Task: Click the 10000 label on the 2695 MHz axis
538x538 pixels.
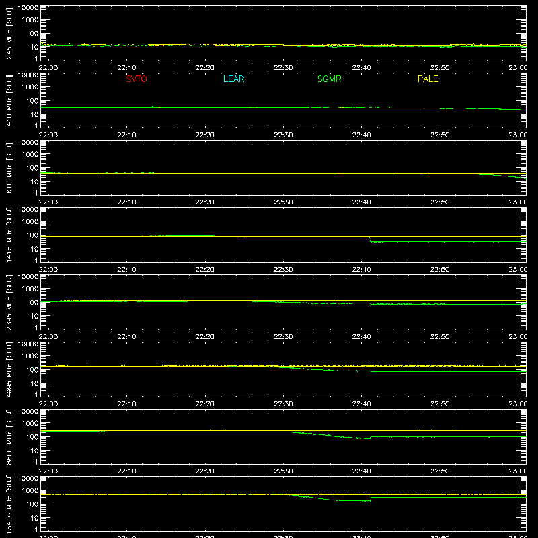Action: tap(28, 277)
